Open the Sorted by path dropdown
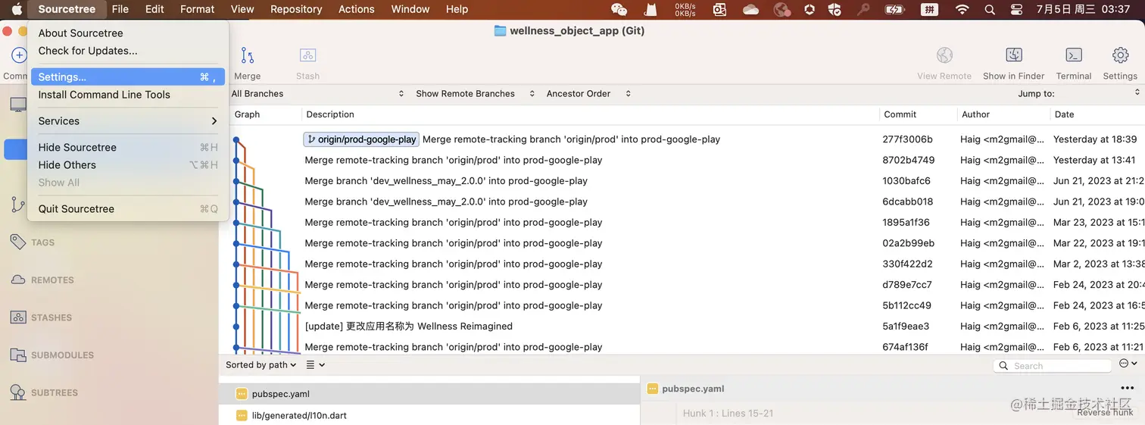1145x425 pixels. 261,365
